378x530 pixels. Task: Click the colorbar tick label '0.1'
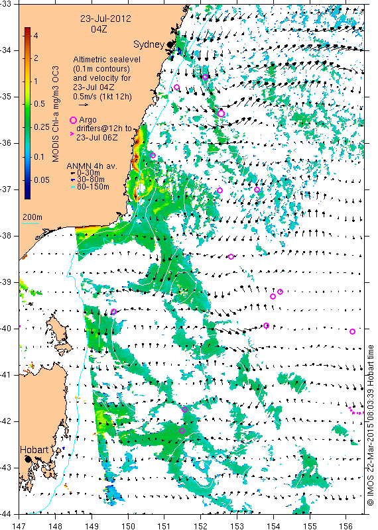click(39, 157)
